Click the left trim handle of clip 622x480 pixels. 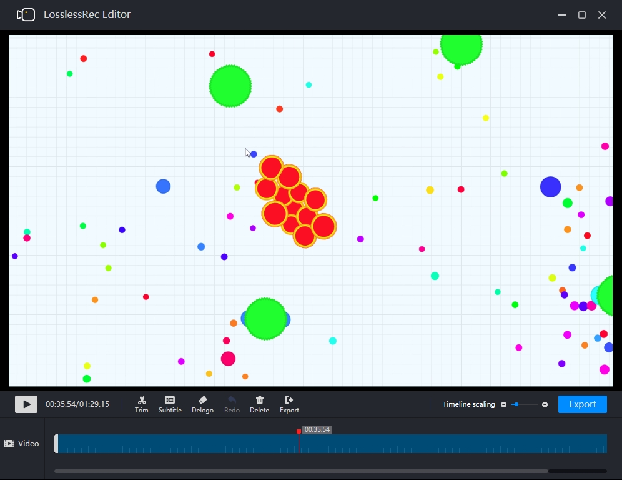(56, 444)
